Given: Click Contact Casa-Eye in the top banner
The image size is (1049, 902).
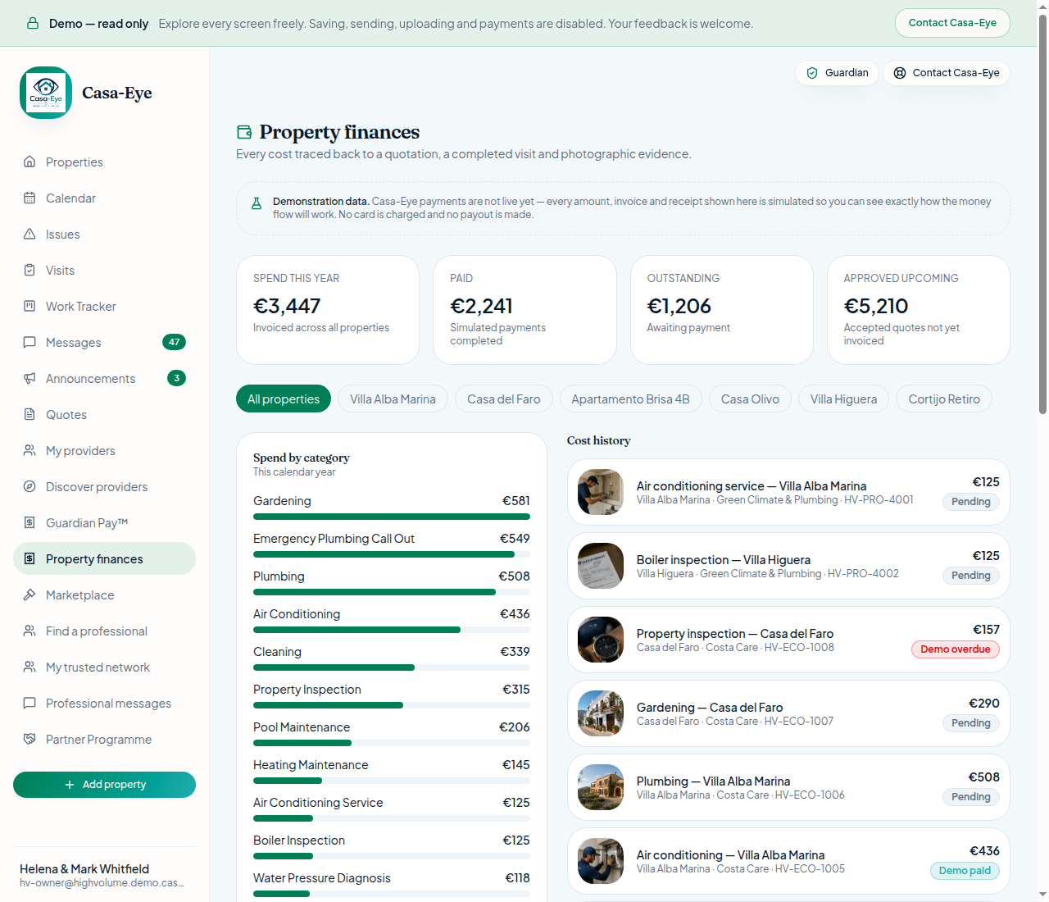Looking at the screenshot, I should 952,23.
